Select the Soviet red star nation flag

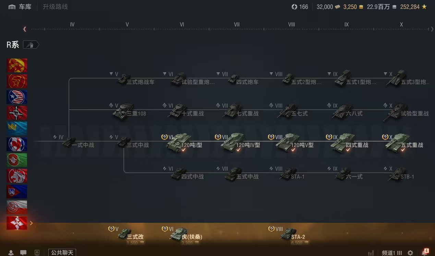17,65
